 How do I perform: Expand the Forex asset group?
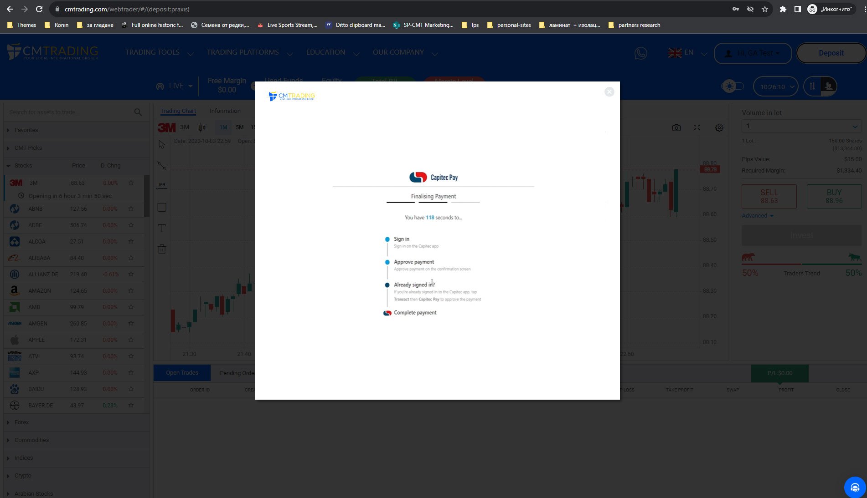[76, 422]
